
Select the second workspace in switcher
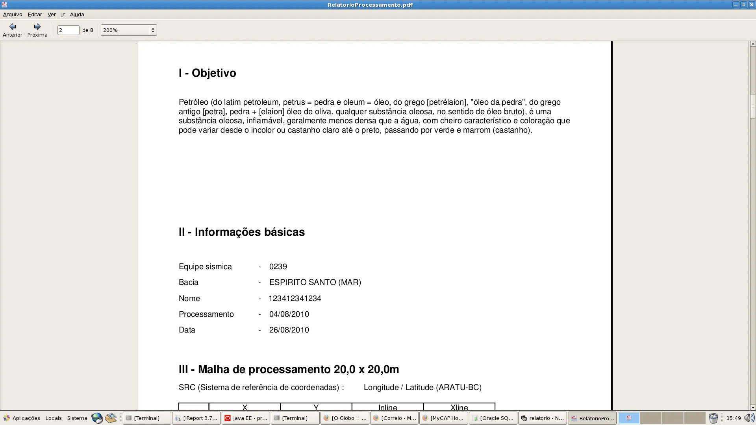650,418
